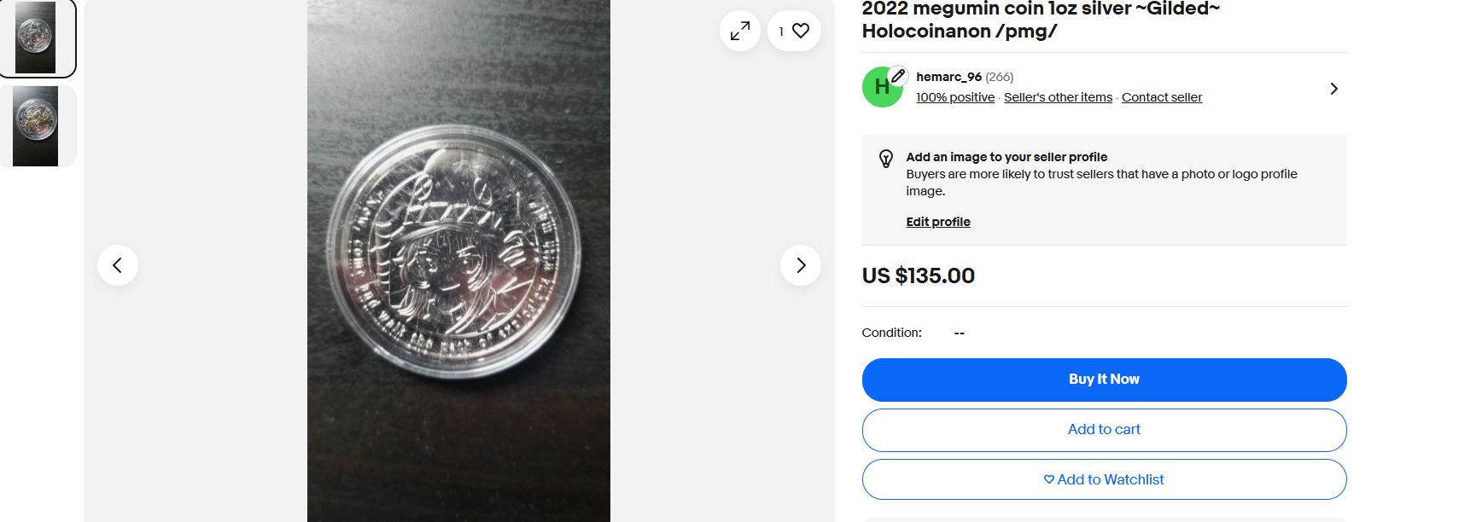Select the second gilded coin thumbnail

36,126
